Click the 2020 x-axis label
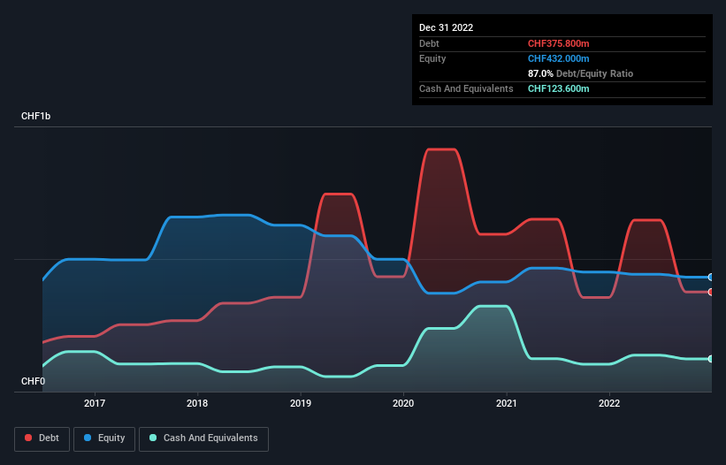This screenshot has height=465, width=726. [x=403, y=403]
